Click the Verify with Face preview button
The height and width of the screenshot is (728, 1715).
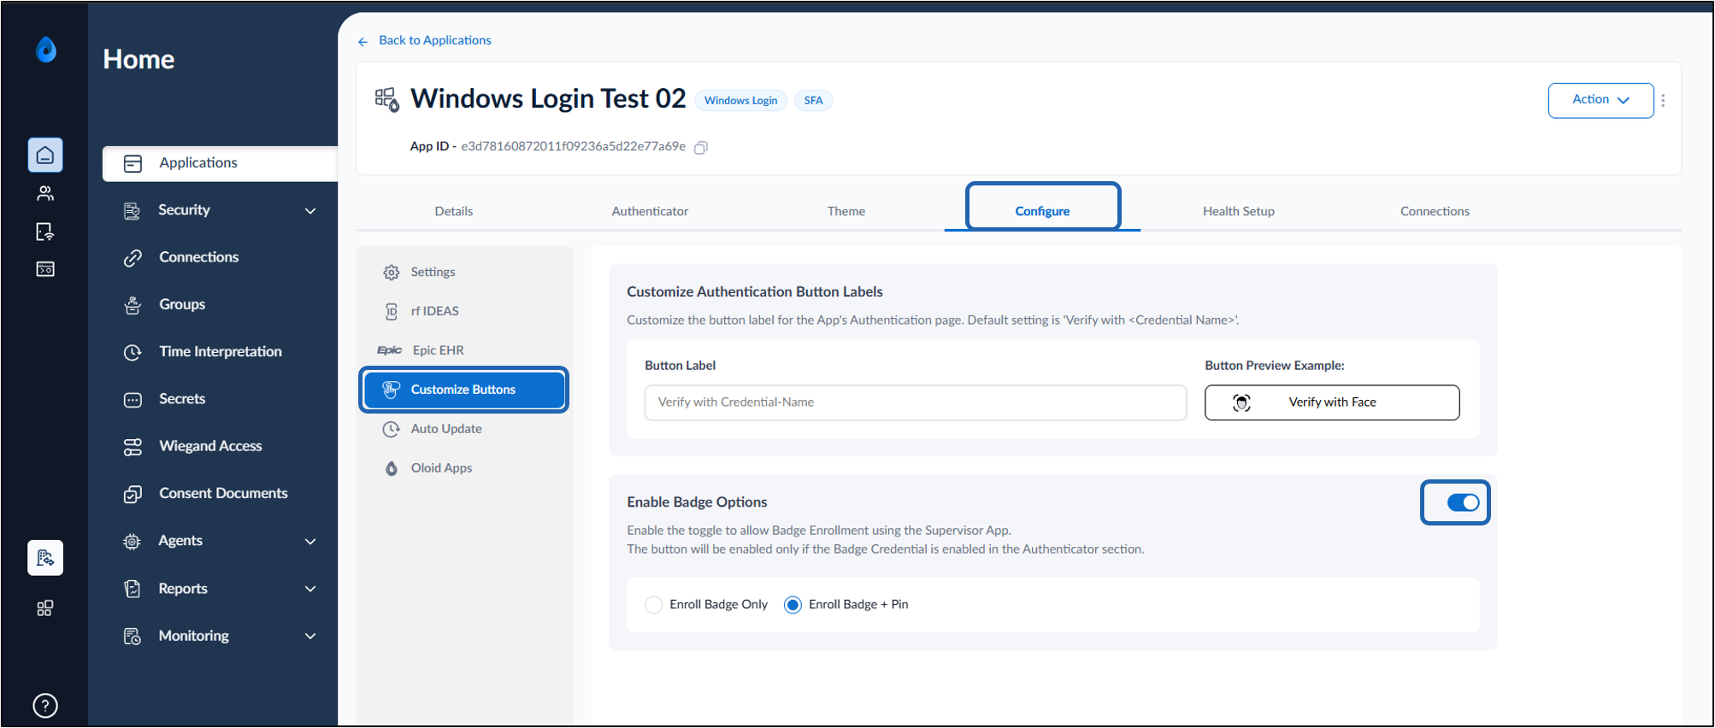(1332, 402)
